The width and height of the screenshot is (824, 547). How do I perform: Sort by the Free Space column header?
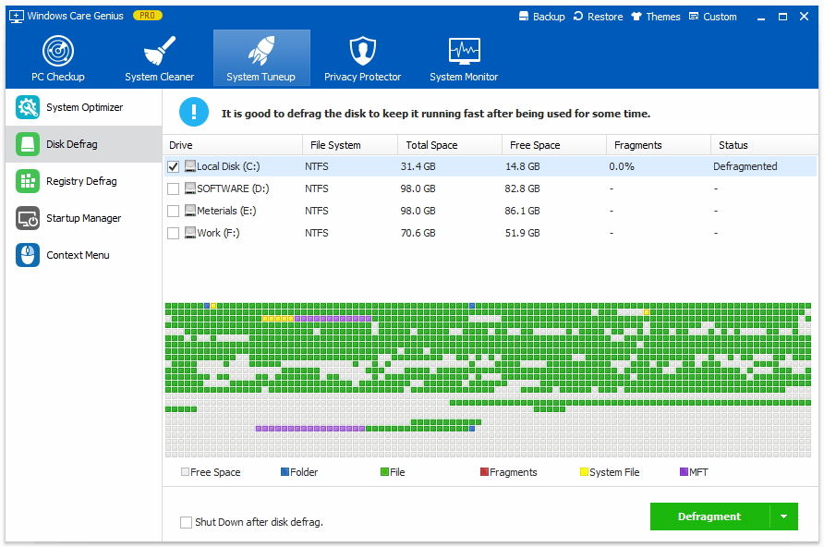click(554, 145)
